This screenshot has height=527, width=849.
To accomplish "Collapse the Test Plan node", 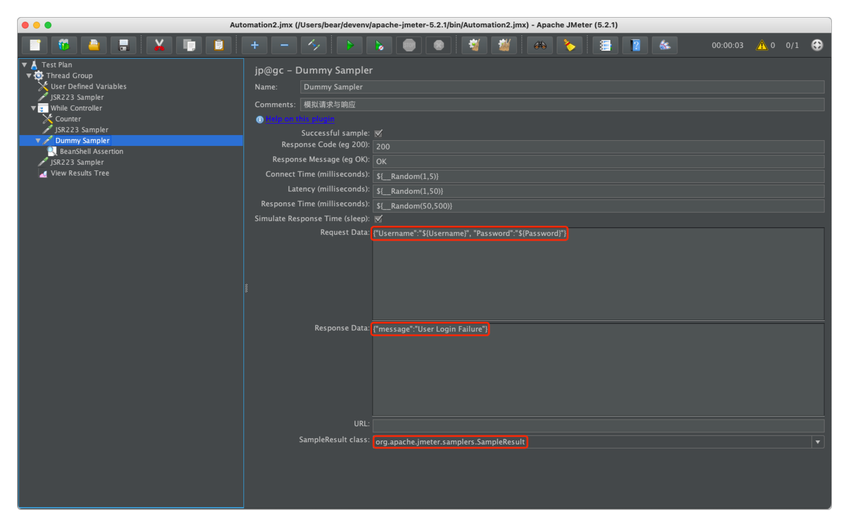I will point(25,65).
